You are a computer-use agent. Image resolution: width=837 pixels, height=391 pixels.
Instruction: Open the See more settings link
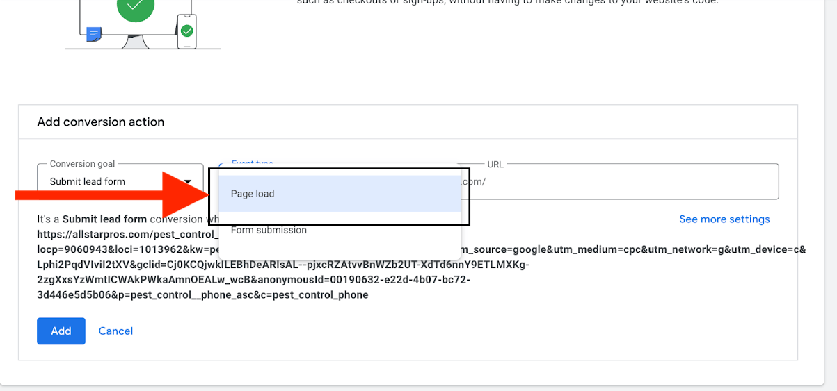[x=724, y=219]
